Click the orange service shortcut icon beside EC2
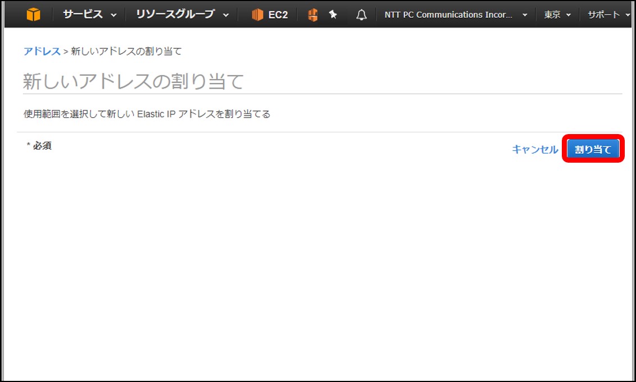Viewport: 636px width, 382px height. pos(312,15)
